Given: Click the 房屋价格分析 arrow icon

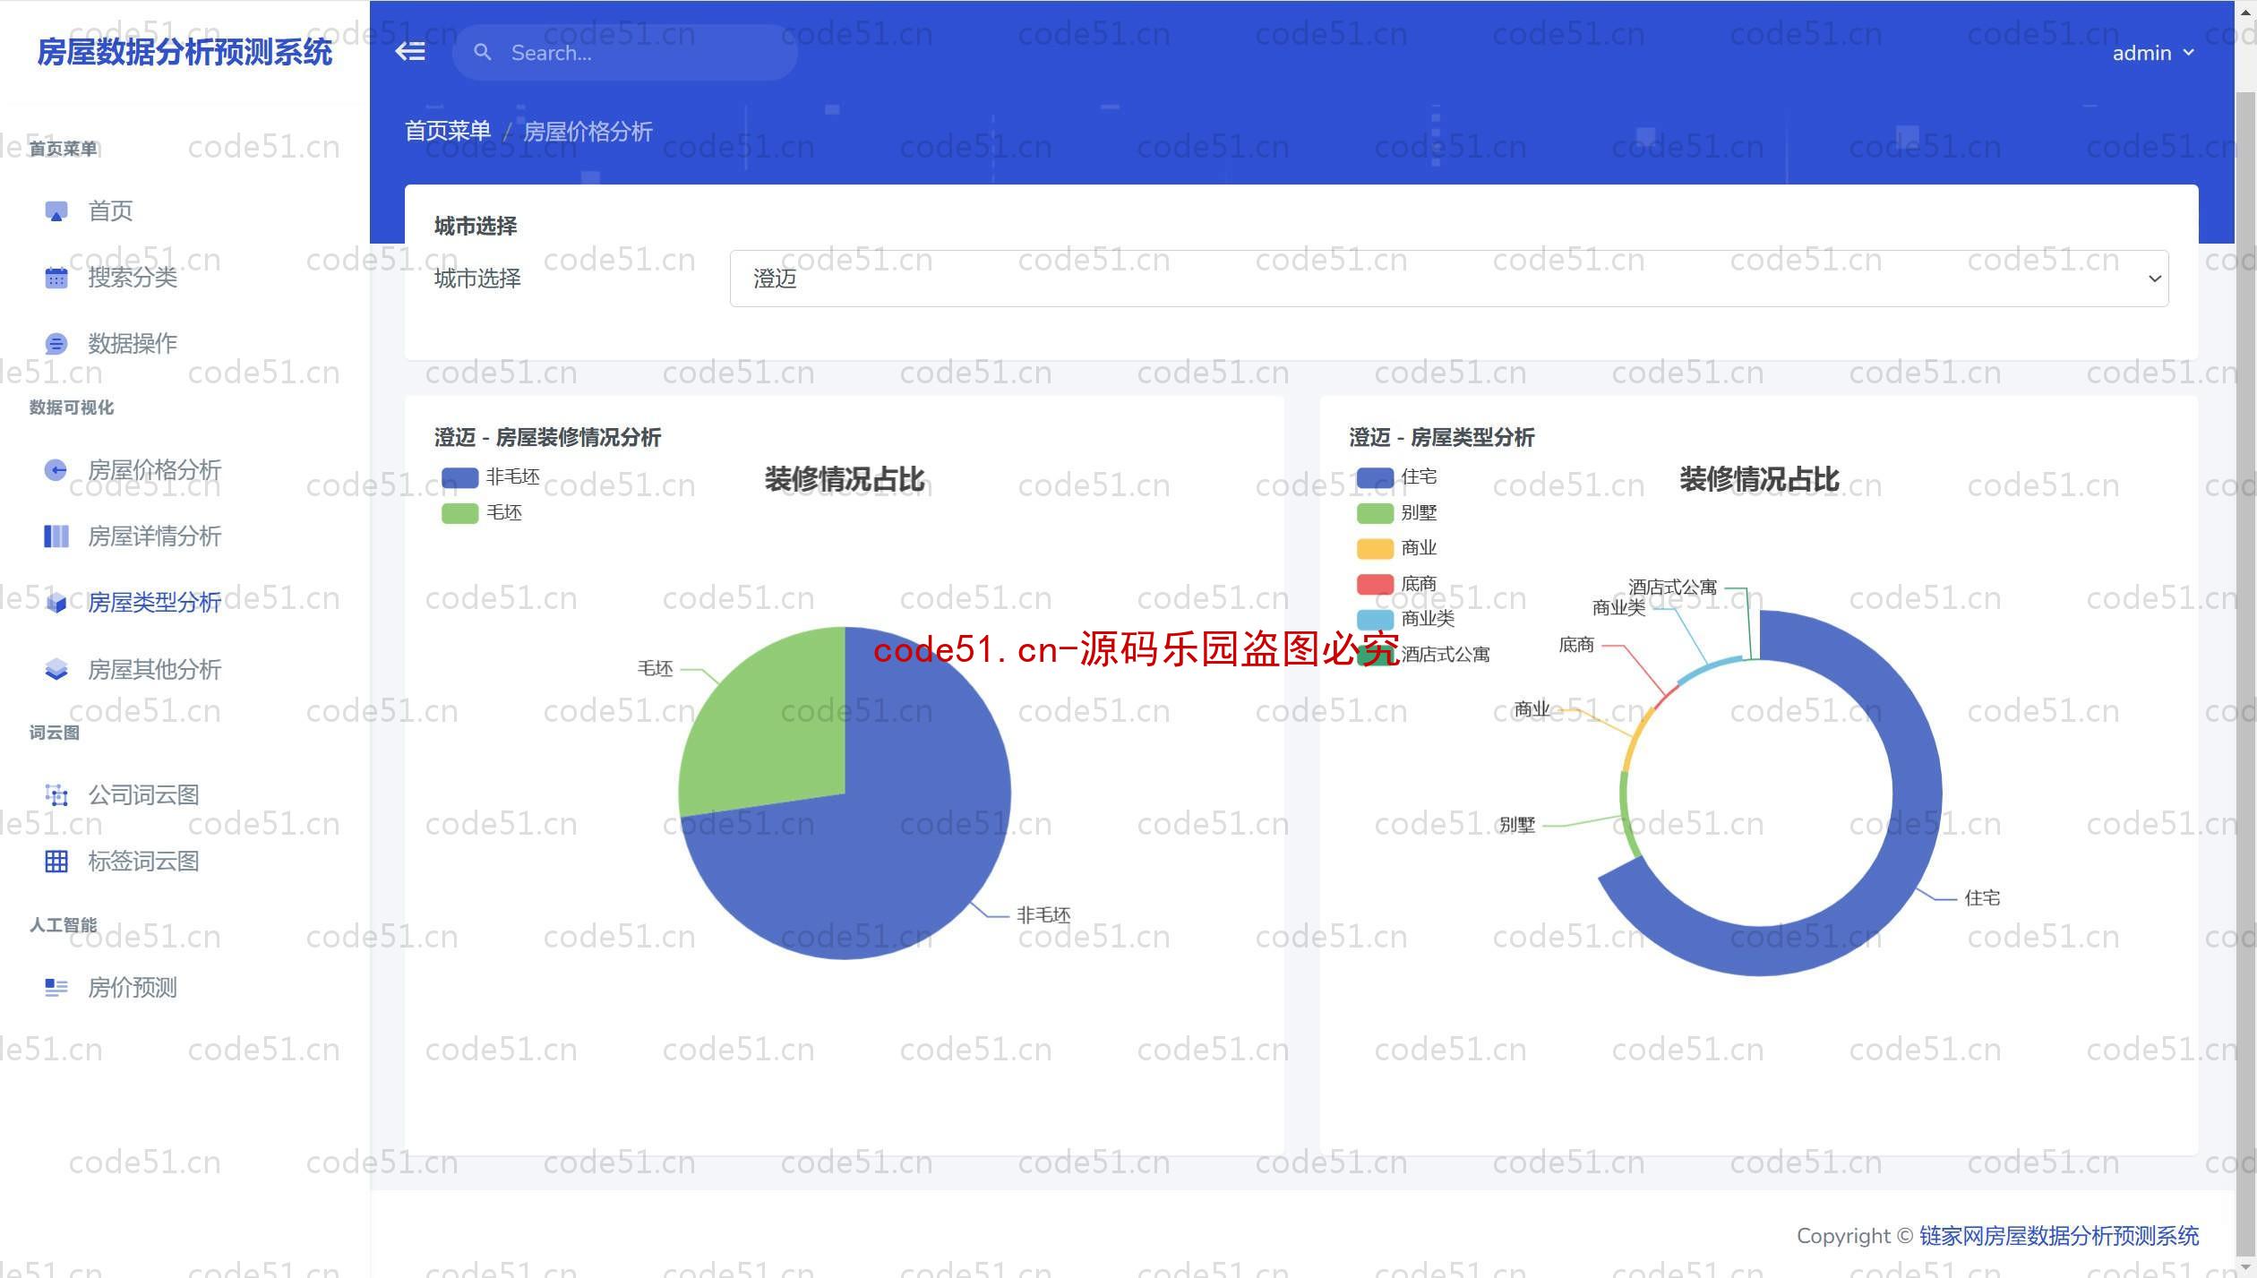Looking at the screenshot, I should (56, 470).
